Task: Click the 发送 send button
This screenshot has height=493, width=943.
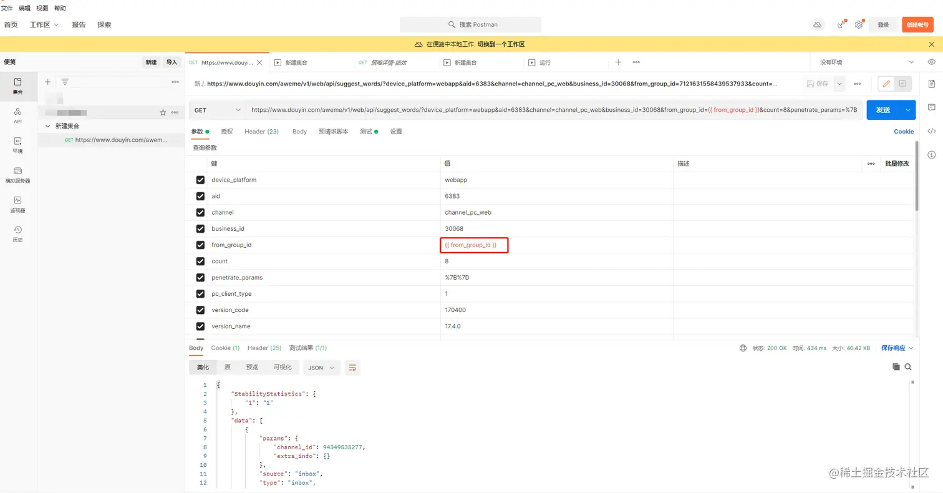Action: click(883, 110)
